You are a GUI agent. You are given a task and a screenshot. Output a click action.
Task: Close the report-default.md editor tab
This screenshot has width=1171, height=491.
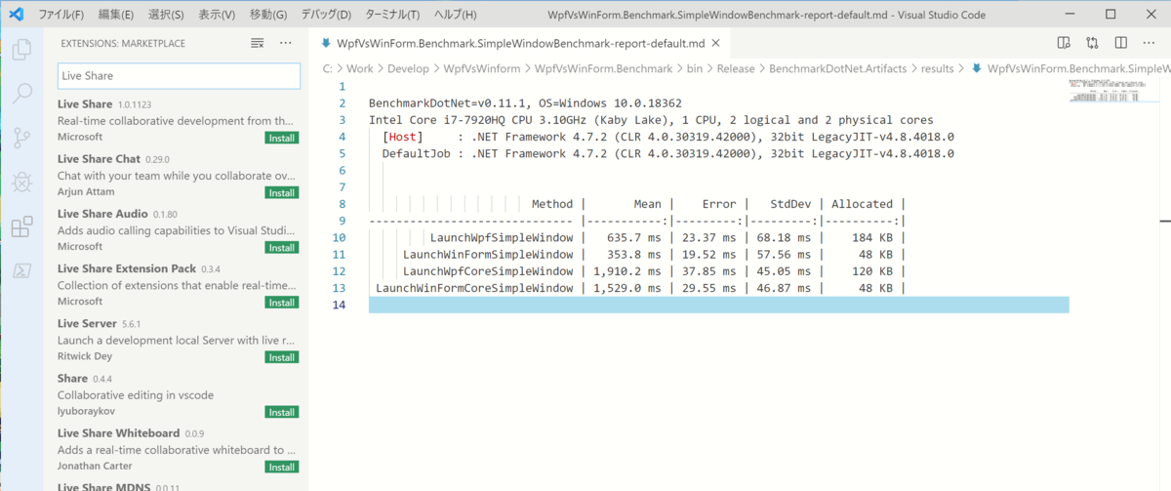[x=715, y=43]
